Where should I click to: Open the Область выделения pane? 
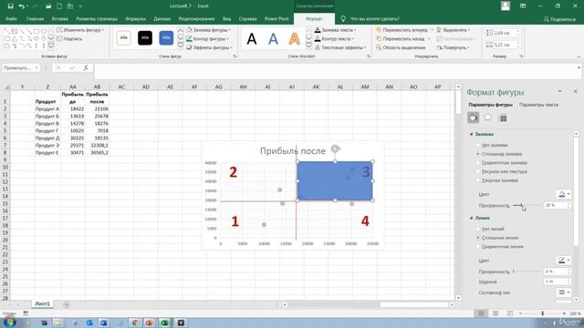pos(401,47)
